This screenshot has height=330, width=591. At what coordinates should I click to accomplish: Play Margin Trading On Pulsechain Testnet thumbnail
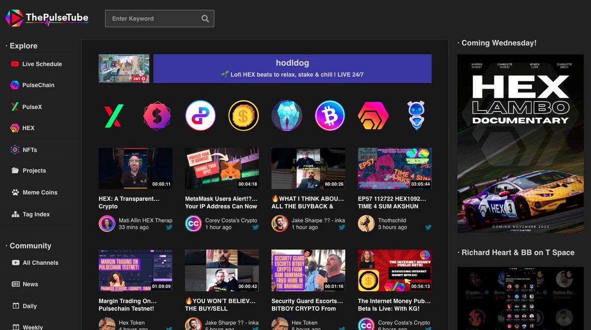tap(135, 270)
